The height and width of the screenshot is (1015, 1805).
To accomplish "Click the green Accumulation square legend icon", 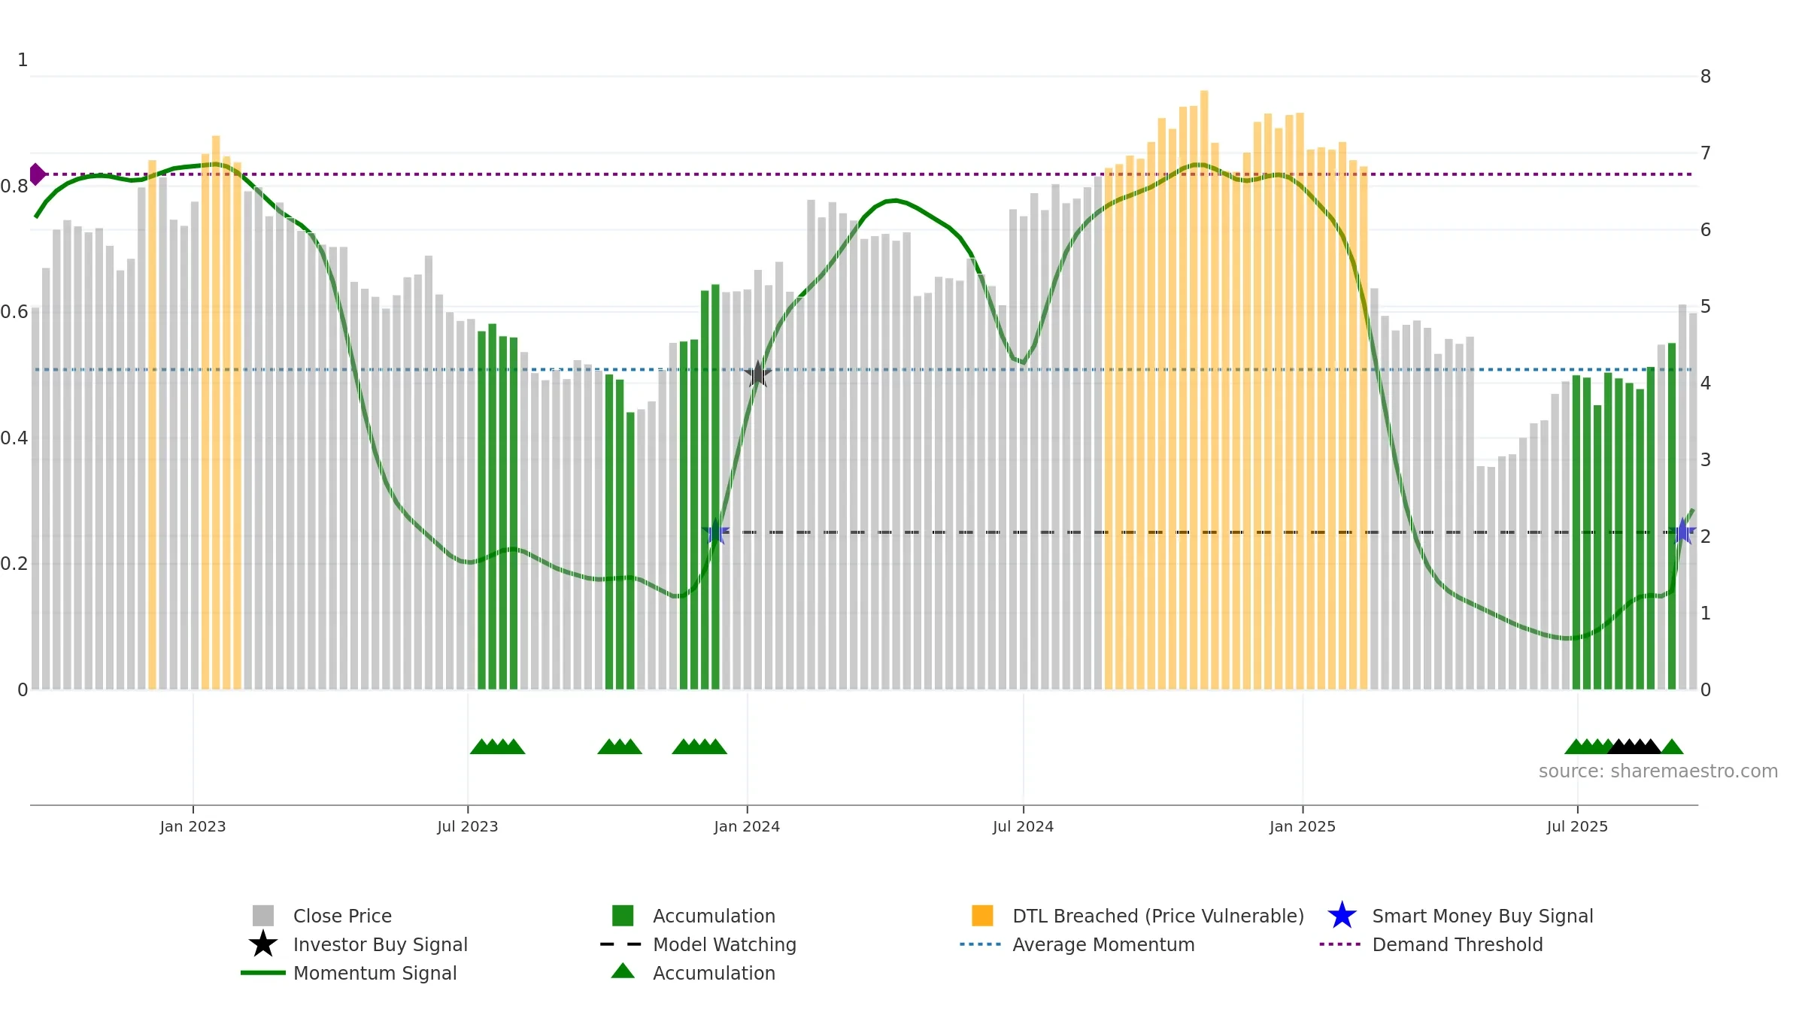I will coord(623,916).
